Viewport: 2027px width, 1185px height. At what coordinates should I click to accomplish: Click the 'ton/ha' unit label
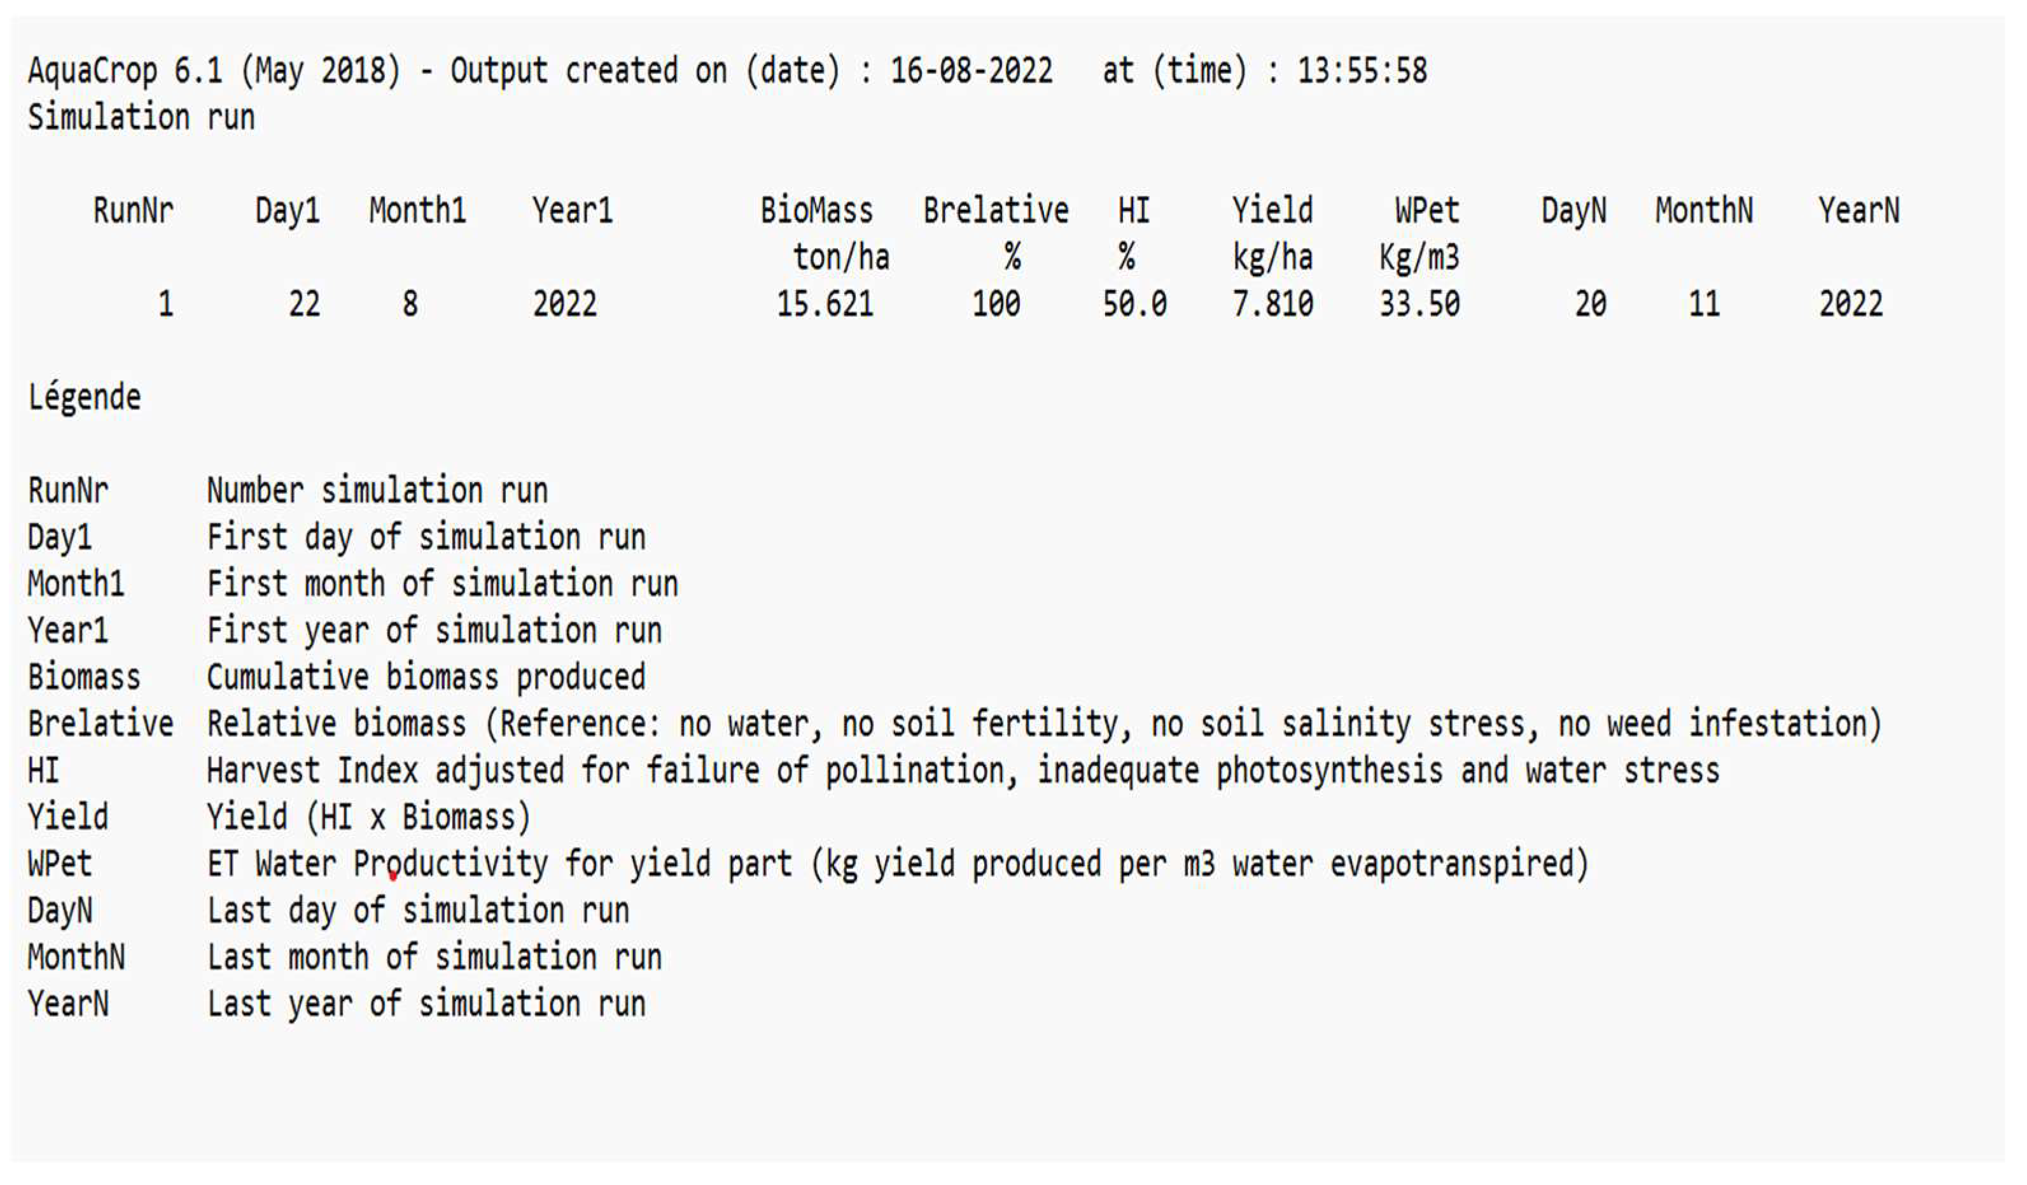(x=840, y=258)
